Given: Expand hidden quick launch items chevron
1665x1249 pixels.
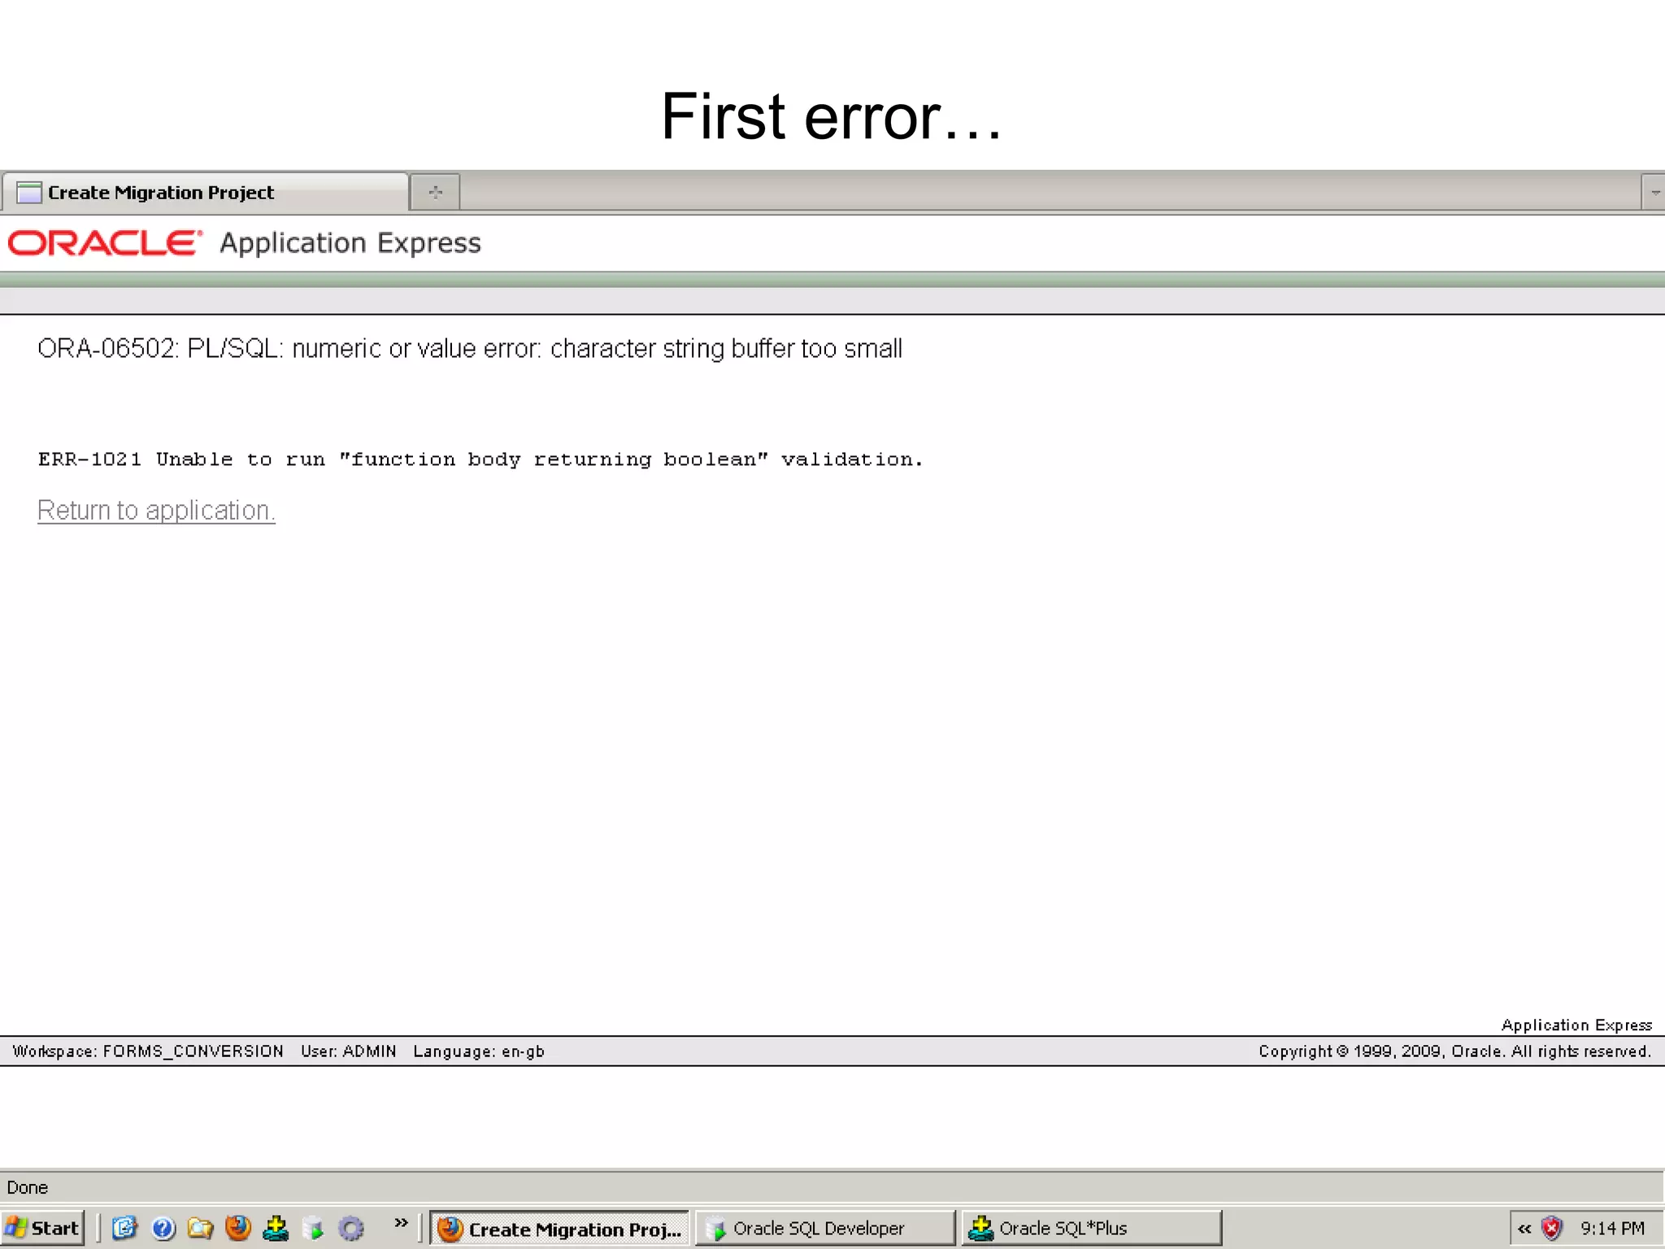Looking at the screenshot, I should 401,1223.
